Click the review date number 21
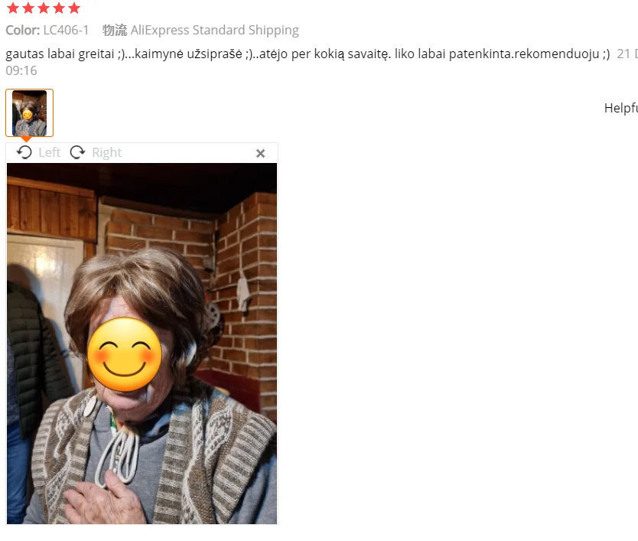Screen dimensions: 638x541 click(623, 54)
